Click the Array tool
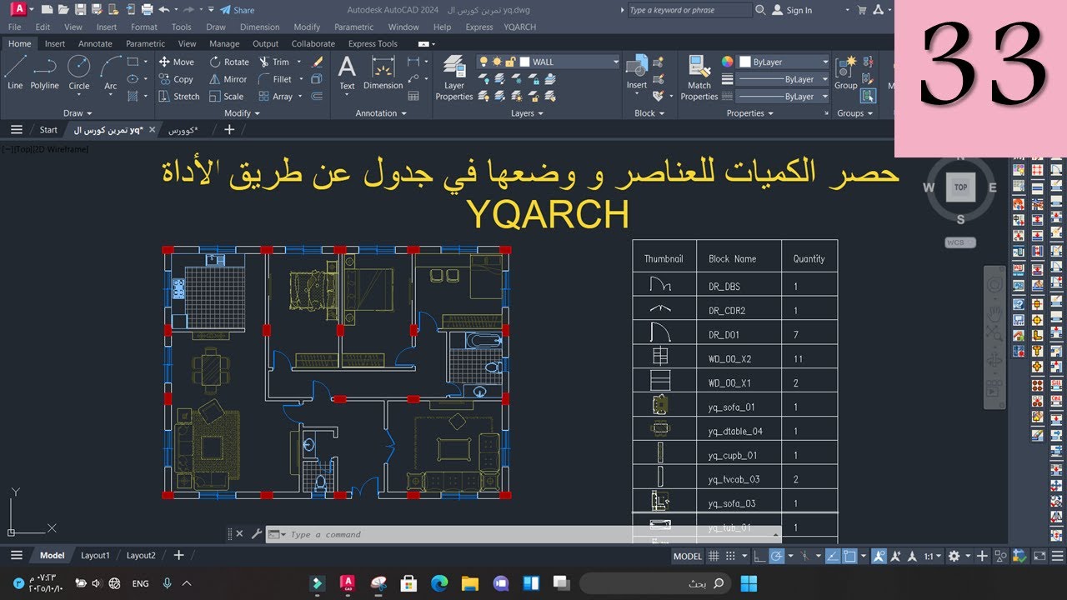 click(x=276, y=97)
